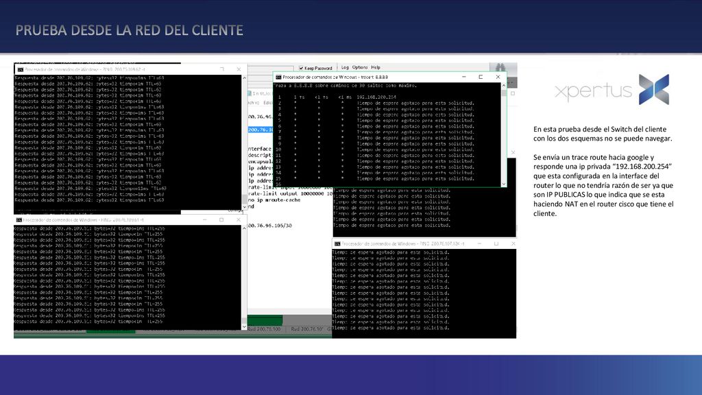
Task: Click the tracert 8.8.8.8 window's cmd icon
Action: [x=278, y=77]
